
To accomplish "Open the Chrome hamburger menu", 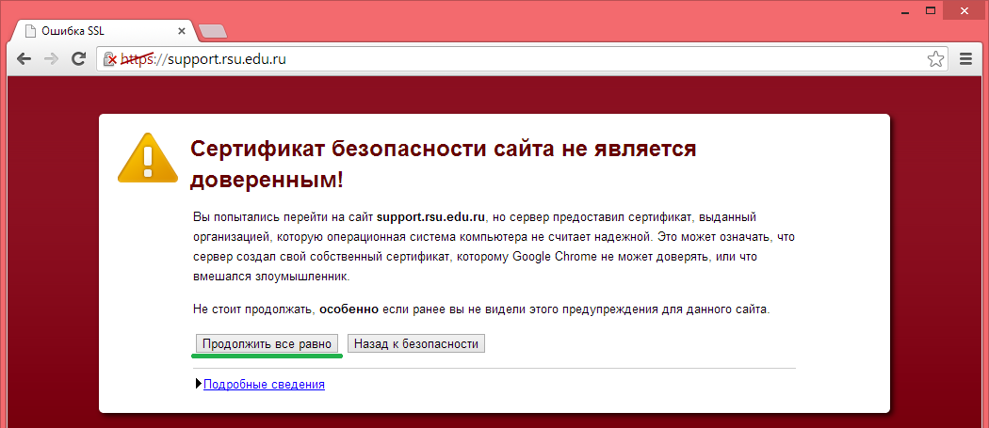I will pyautogui.click(x=965, y=59).
